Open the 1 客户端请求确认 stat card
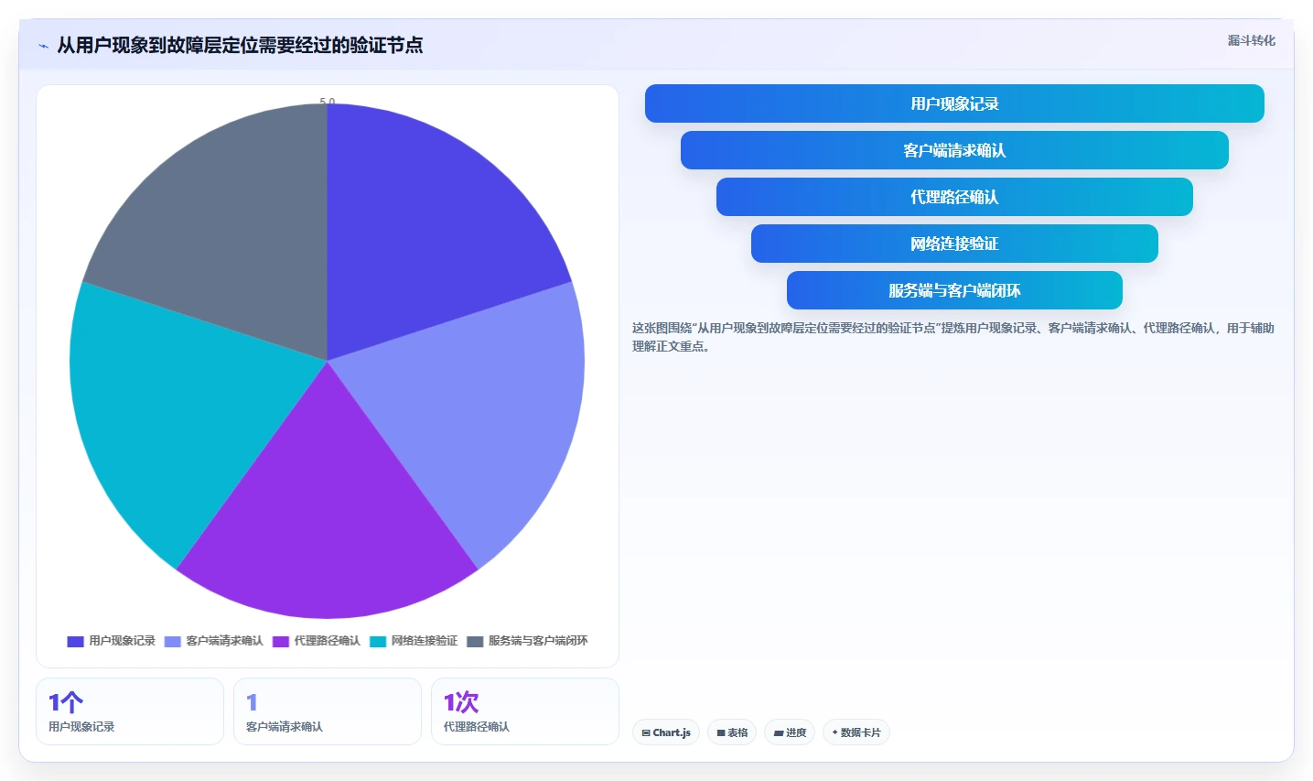This screenshot has width=1313, height=781. [x=328, y=711]
